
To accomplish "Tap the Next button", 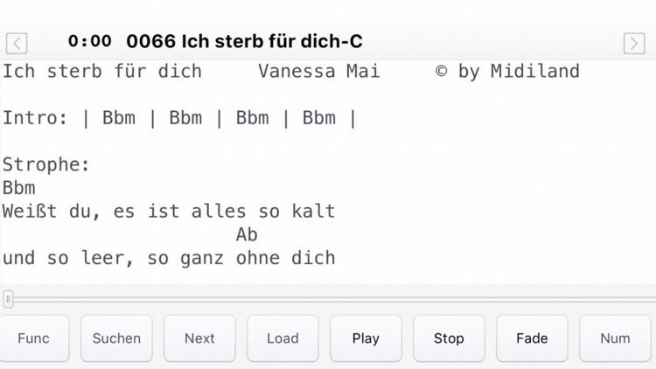I will 199,338.
